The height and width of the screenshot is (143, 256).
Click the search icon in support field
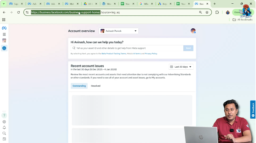[x=74, y=48]
